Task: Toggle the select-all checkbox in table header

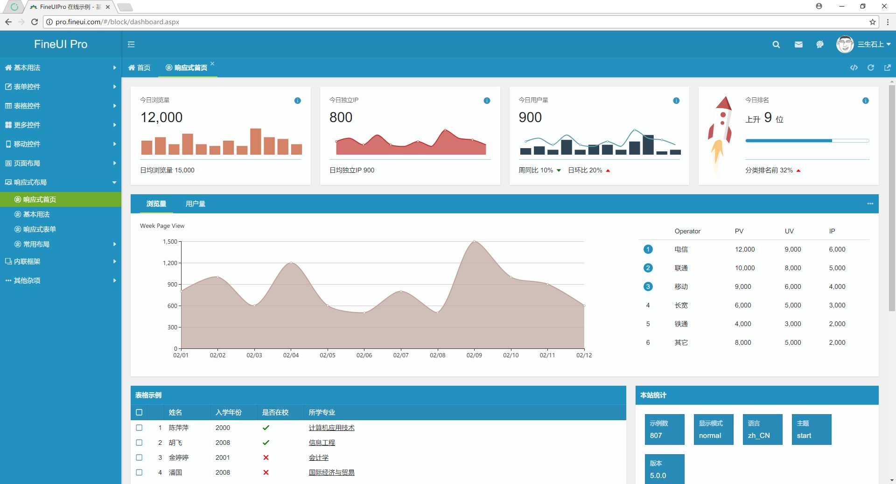Action: (x=139, y=412)
